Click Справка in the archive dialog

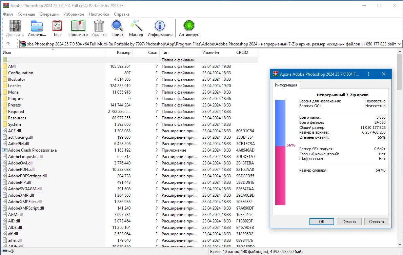click(x=377, y=221)
